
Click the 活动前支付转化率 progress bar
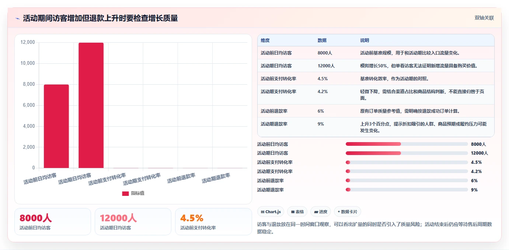pos(407,162)
